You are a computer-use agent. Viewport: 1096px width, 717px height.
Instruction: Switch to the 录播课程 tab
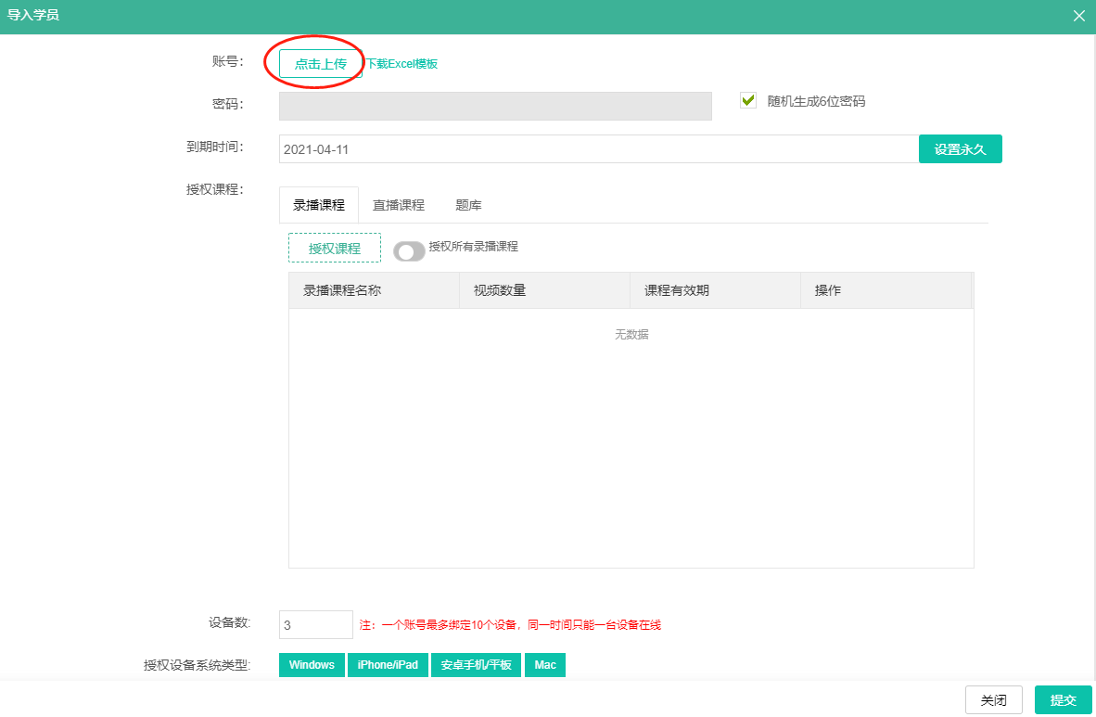point(319,205)
